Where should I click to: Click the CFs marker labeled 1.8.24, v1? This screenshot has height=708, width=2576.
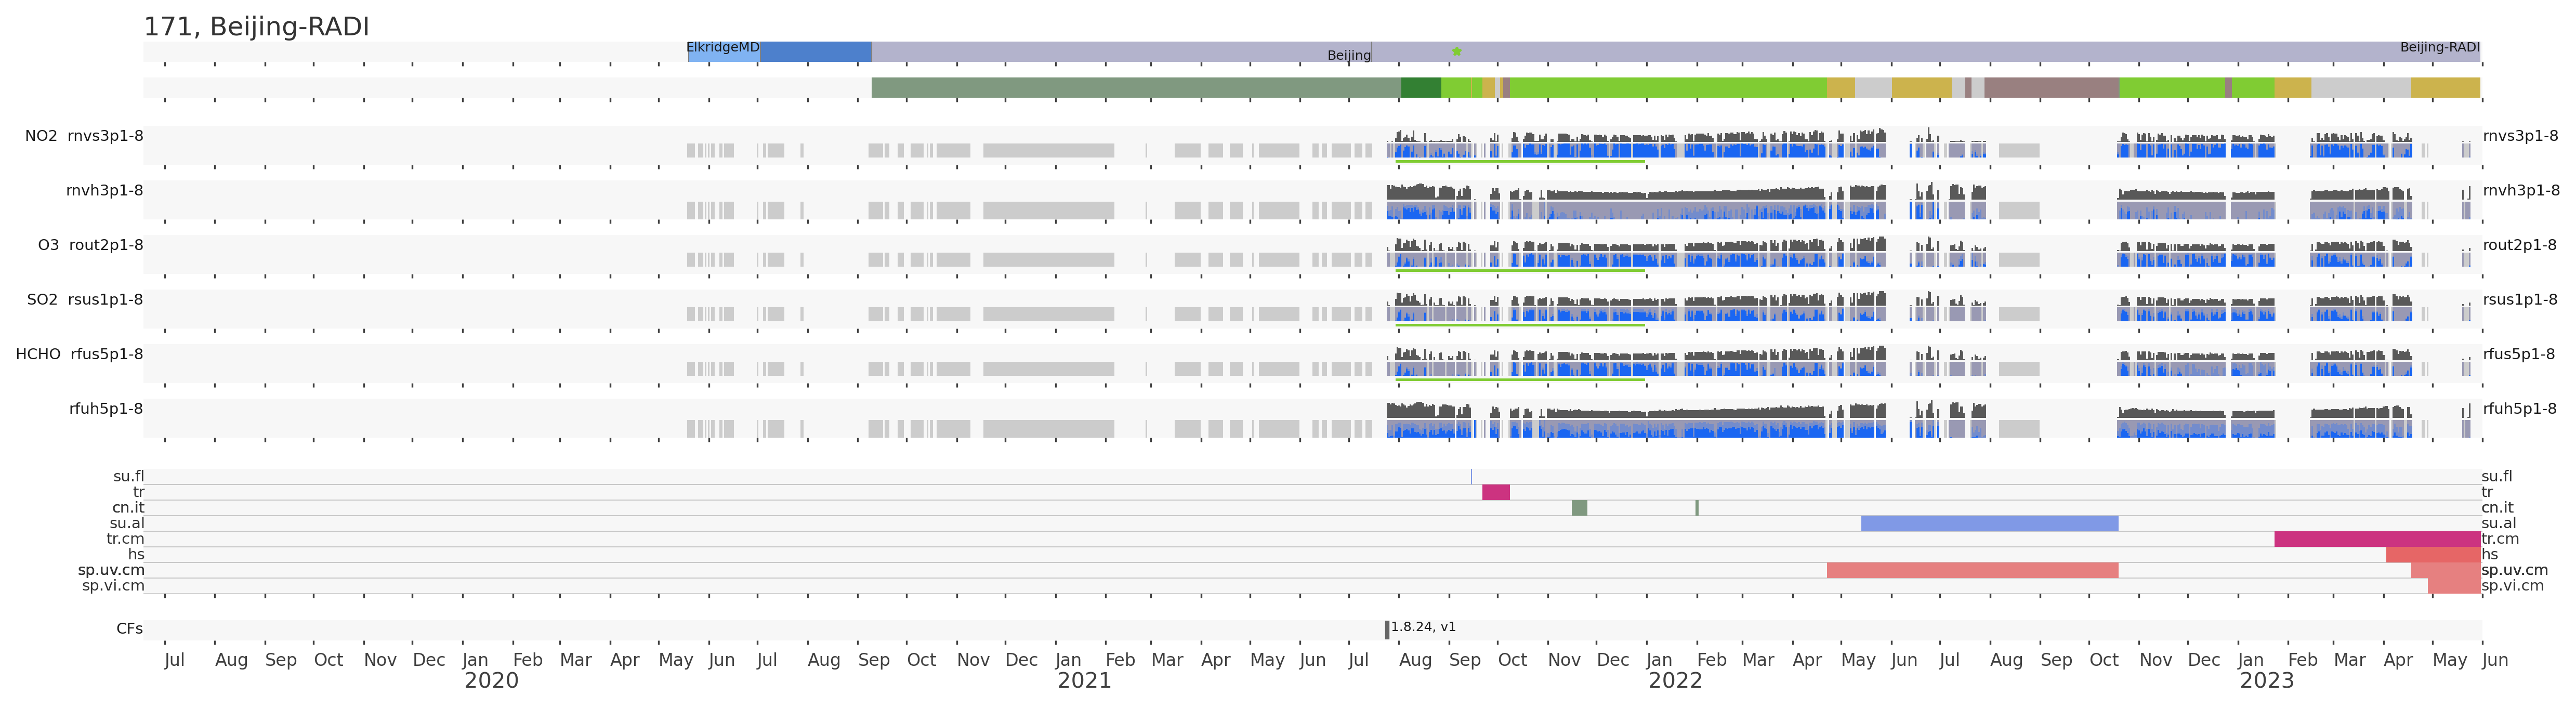click(x=1387, y=629)
